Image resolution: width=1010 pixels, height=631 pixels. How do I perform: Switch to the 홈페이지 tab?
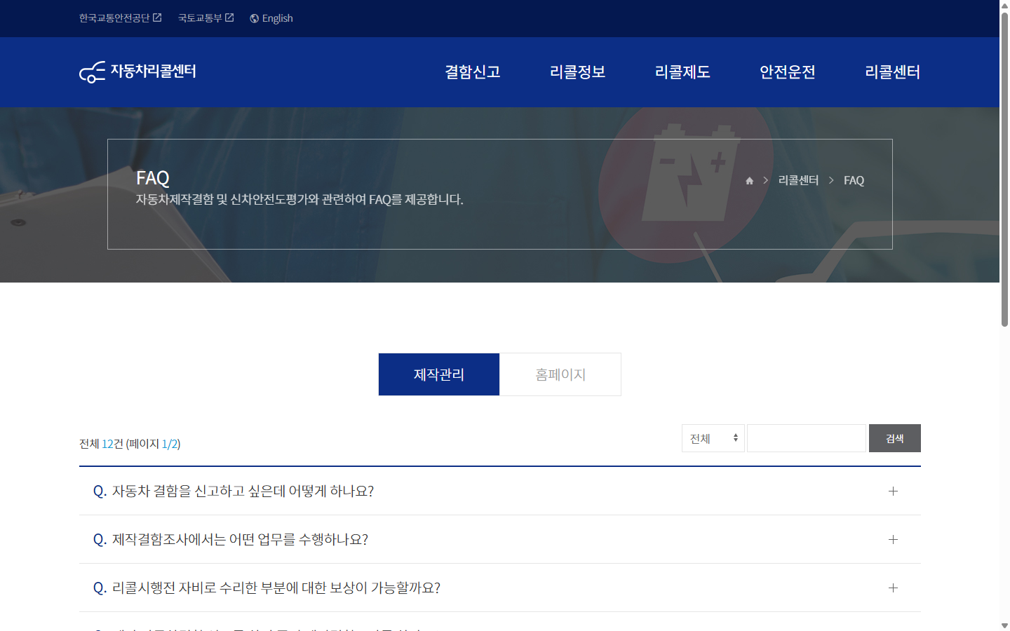coord(560,374)
